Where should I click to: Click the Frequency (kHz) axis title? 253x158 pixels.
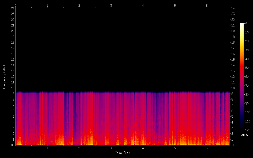(4, 76)
